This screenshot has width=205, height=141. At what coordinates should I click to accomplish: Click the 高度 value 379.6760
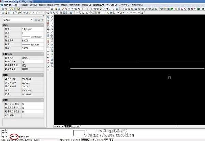tap(32, 91)
